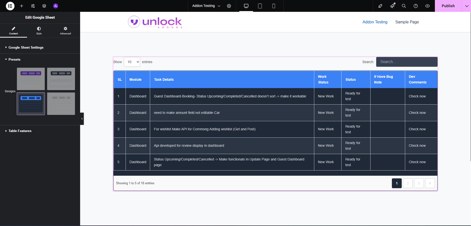The width and height of the screenshot is (471, 226).
Task: Open the Finder search icon
Action: (x=404, y=6)
